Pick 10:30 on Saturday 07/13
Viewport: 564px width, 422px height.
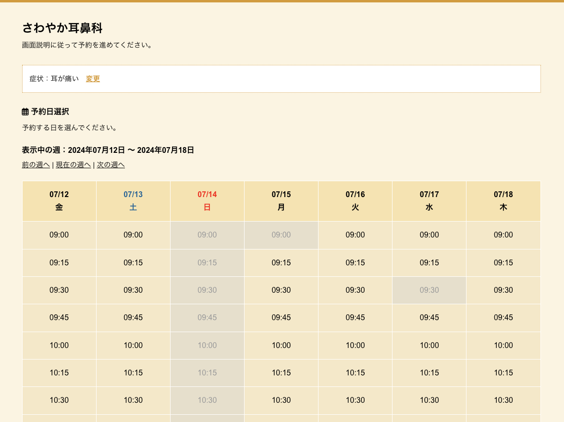pos(134,400)
